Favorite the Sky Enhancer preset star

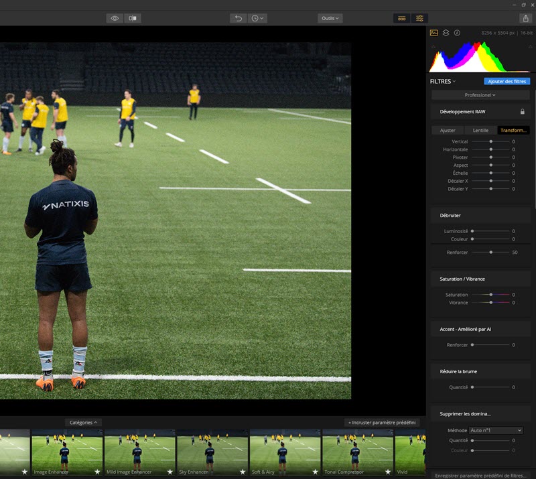click(243, 472)
